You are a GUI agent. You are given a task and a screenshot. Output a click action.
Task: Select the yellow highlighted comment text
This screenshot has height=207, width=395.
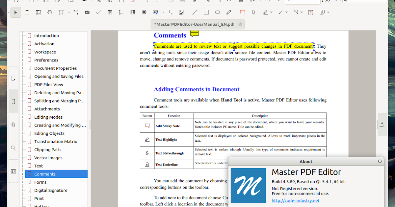click(234, 46)
